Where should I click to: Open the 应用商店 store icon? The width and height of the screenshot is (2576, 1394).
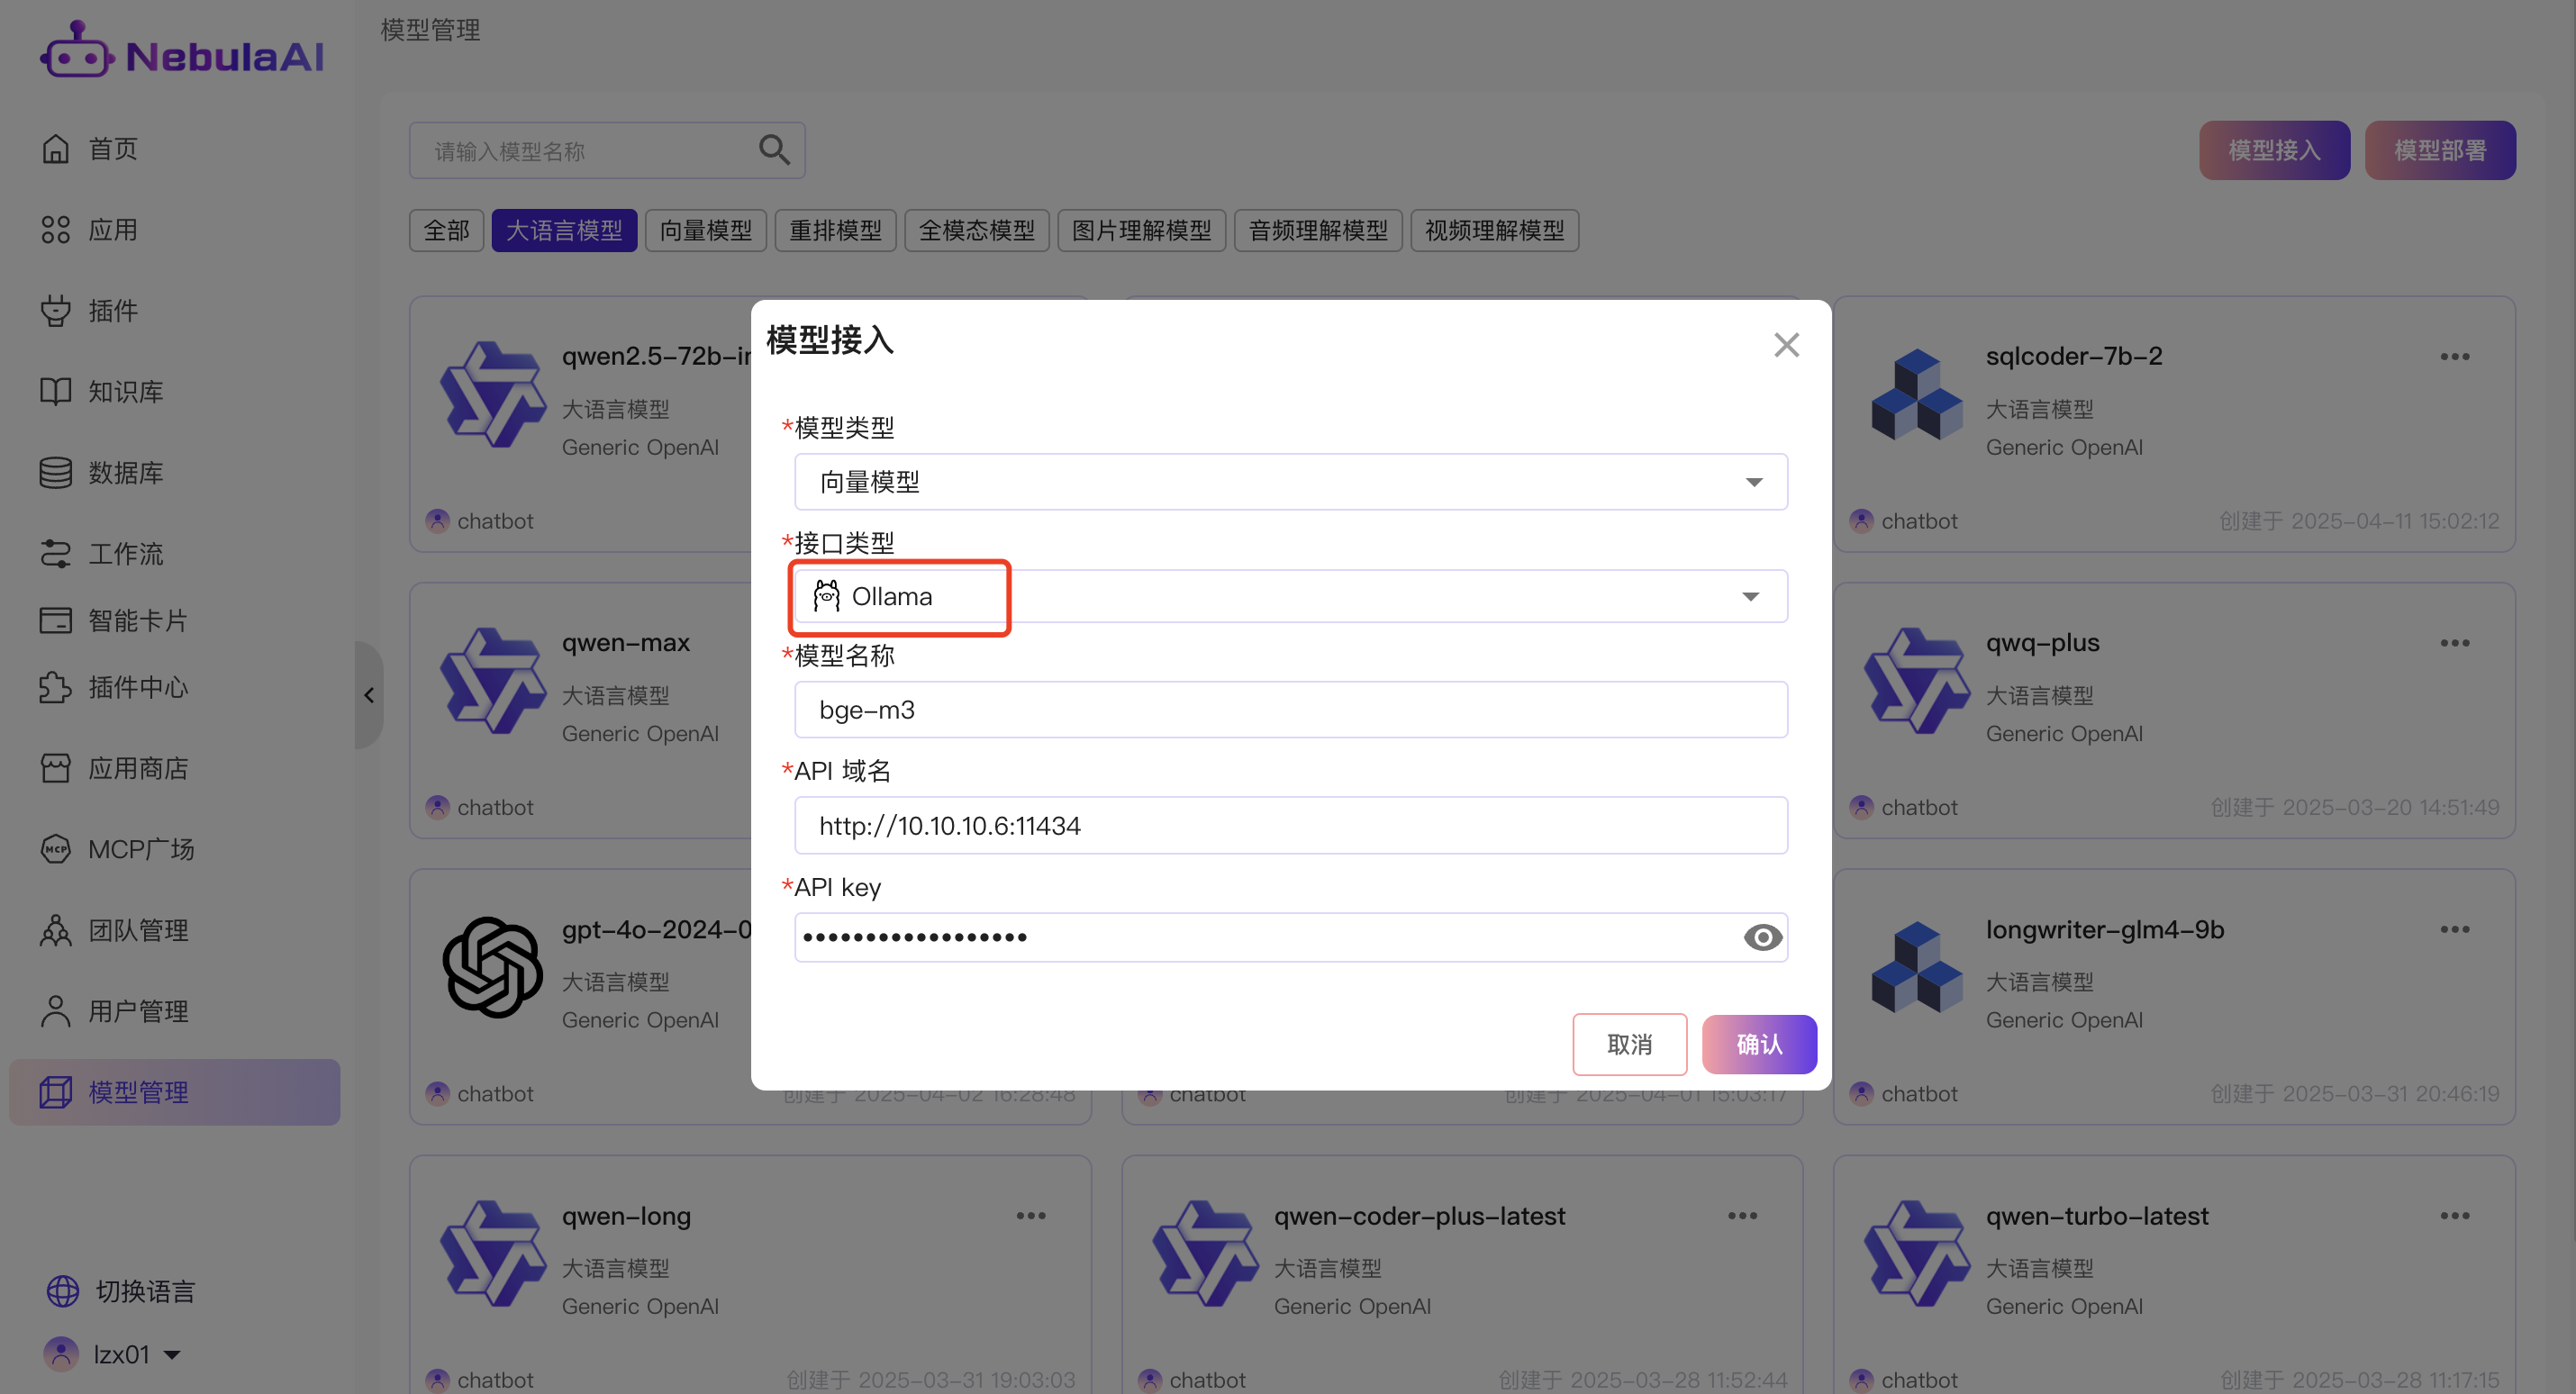click(56, 768)
